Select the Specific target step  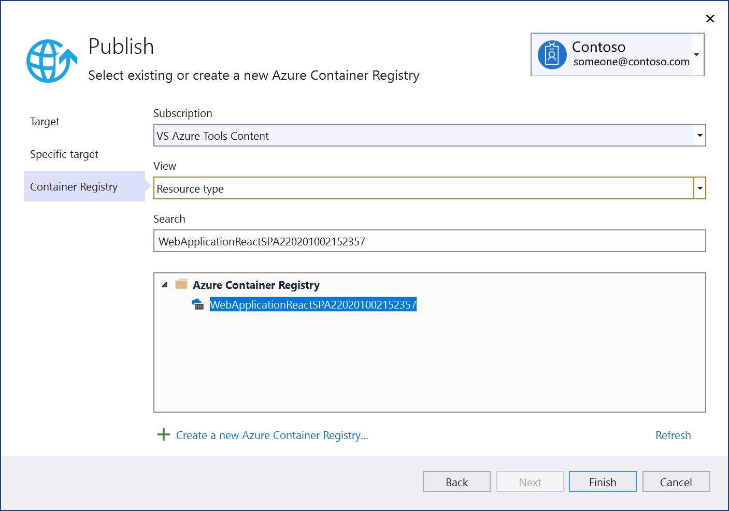click(64, 154)
